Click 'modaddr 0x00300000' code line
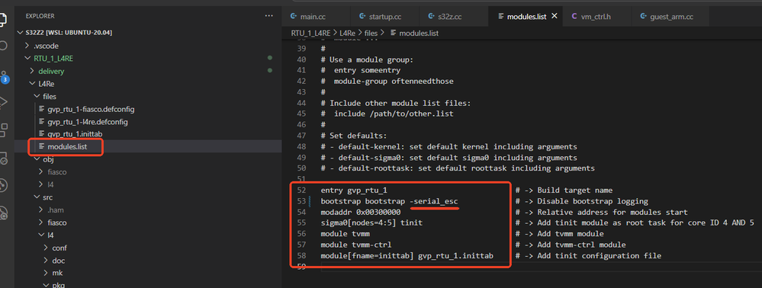The image size is (762, 288). (361, 213)
